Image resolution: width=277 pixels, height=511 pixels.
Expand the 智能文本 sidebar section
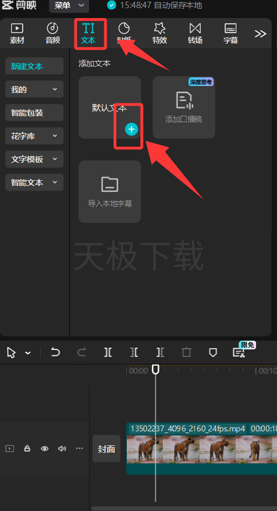click(x=34, y=183)
